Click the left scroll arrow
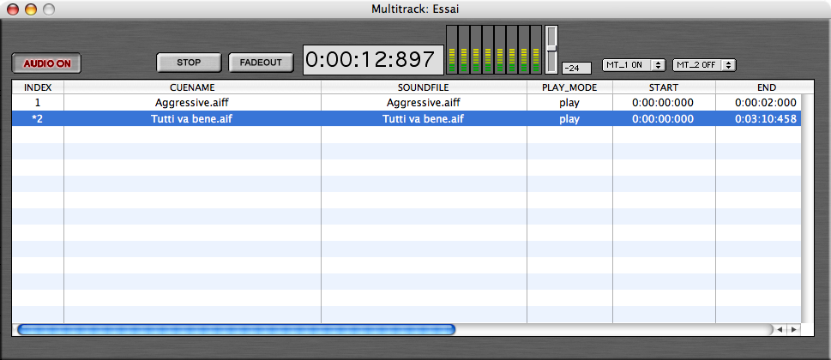The width and height of the screenshot is (831, 360). (780, 329)
